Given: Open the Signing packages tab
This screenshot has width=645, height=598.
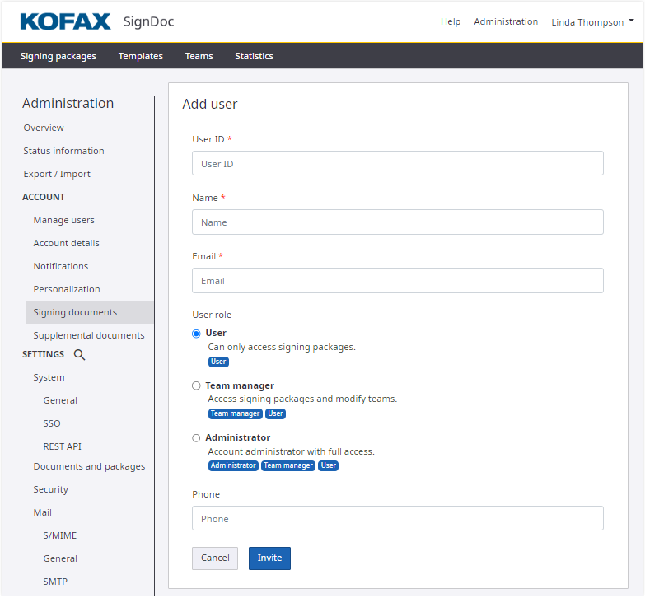Looking at the screenshot, I should pos(58,56).
